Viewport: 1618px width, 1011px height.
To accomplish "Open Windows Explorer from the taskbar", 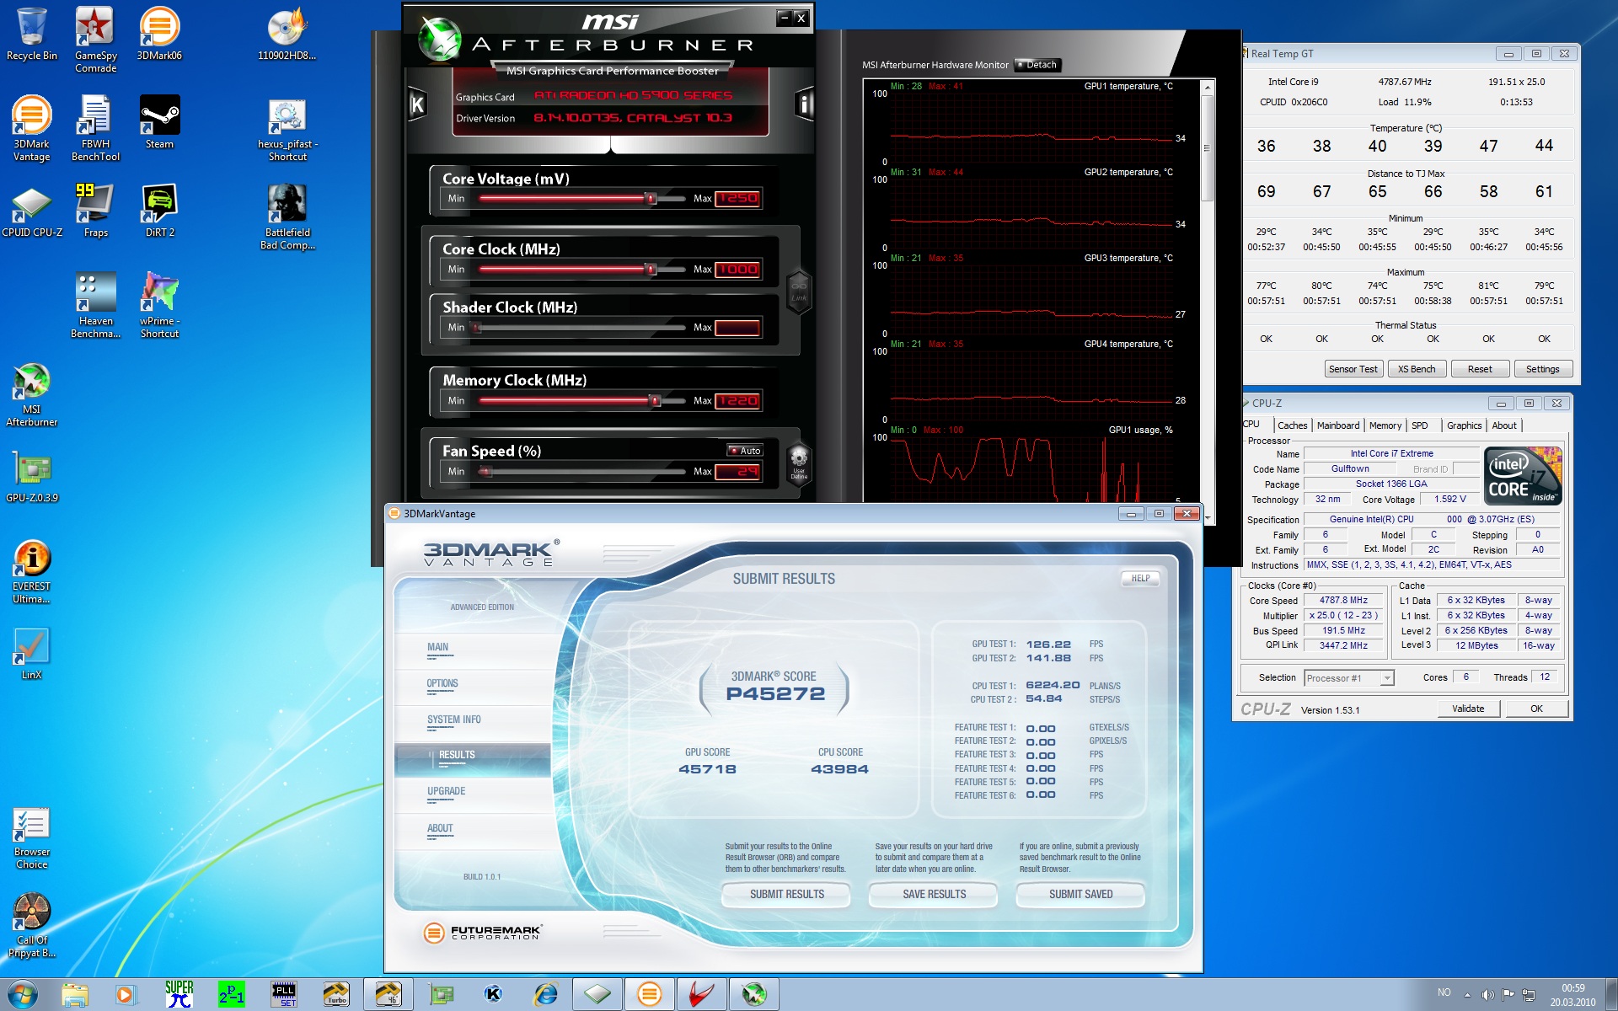I will tap(75, 994).
